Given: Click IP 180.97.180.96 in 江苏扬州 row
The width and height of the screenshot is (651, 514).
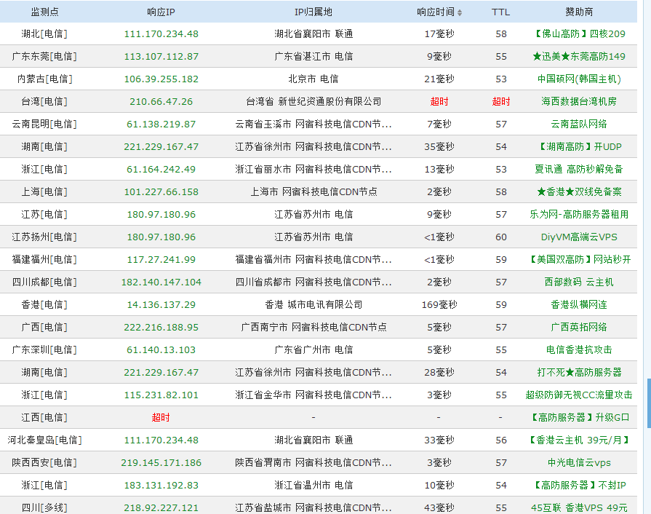Looking at the screenshot, I should coord(161,237).
